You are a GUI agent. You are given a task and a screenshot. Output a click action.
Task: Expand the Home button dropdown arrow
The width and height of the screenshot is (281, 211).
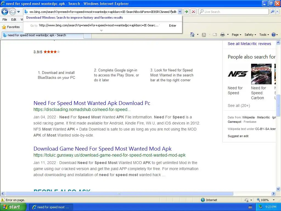click(198, 35)
